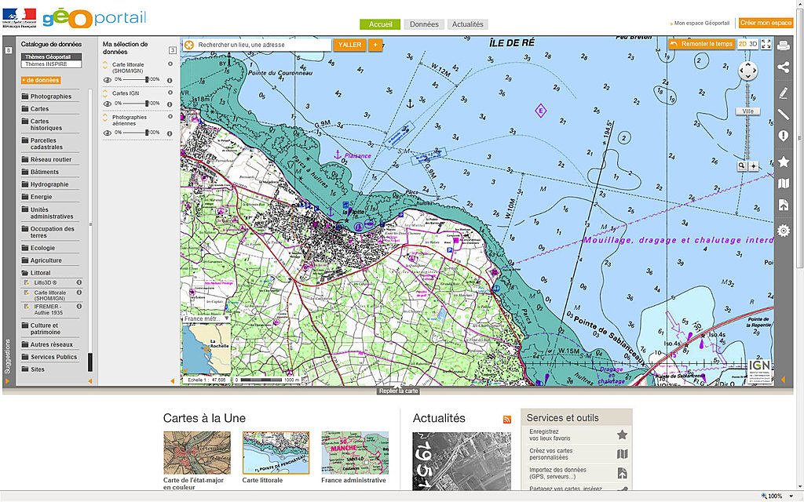The image size is (804, 502).
Task: Click the Actualités RSS feed icon
Action: pos(507,420)
